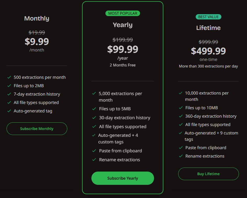Image resolution: width=247 pixels, height=198 pixels.
Task: Click checkmark beside 7-day extraction history
Action: click(9, 94)
